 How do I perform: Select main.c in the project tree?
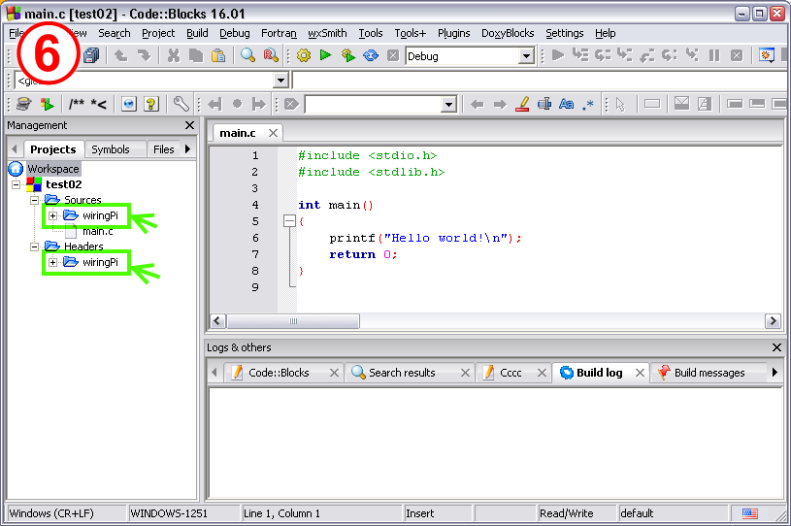pos(98,232)
